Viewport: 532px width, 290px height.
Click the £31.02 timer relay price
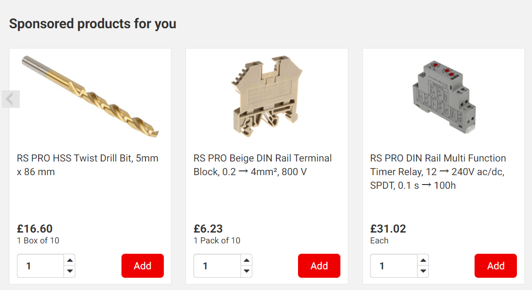[388, 229]
